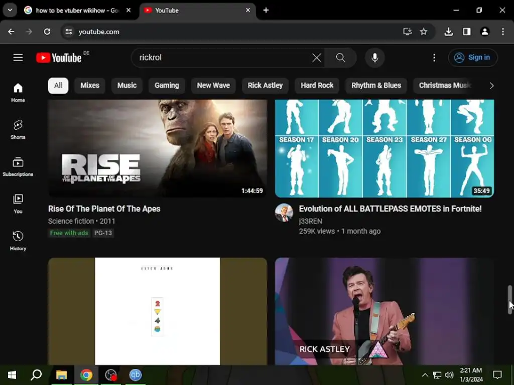Open Subscriptions in the sidebar
This screenshot has height=385, width=514.
[x=18, y=166]
